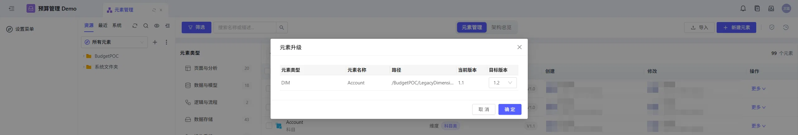Click 数据与模型 database icon
798x135 pixels.
[188, 85]
